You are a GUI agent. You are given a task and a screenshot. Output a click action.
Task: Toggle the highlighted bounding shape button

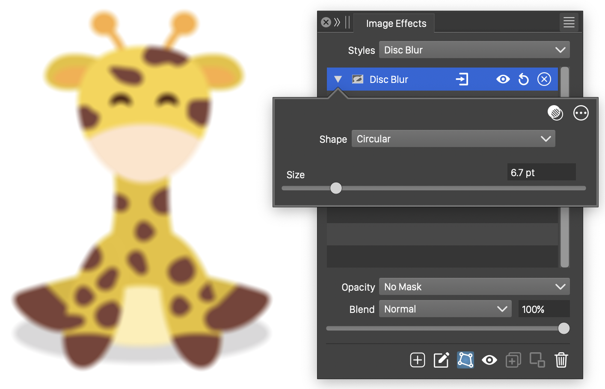point(465,360)
